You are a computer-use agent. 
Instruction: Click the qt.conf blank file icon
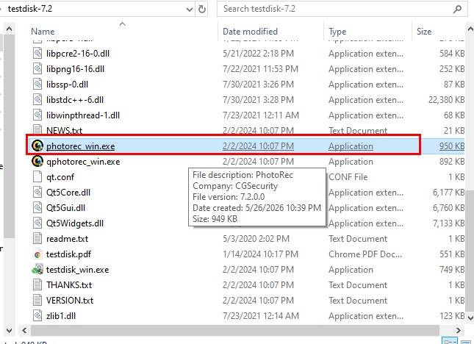pos(37,177)
